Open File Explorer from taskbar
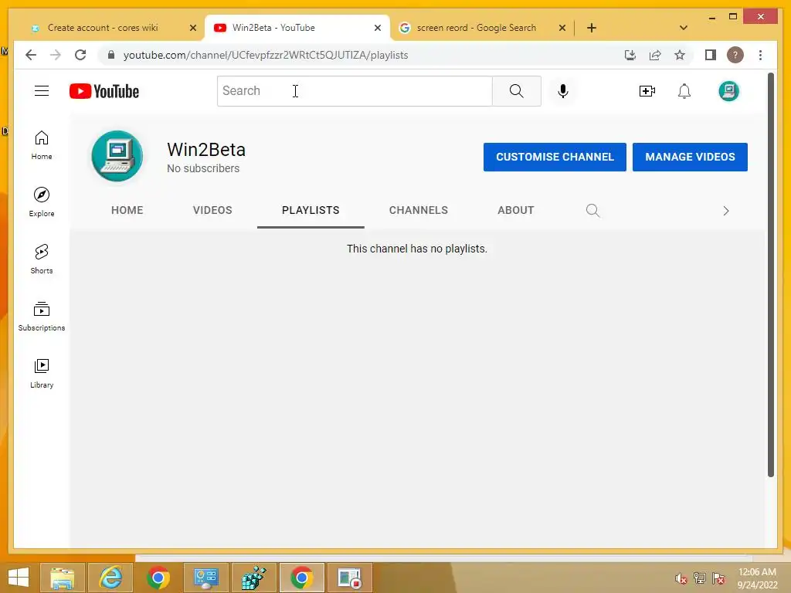Viewport: 791px width, 593px height. [x=63, y=578]
